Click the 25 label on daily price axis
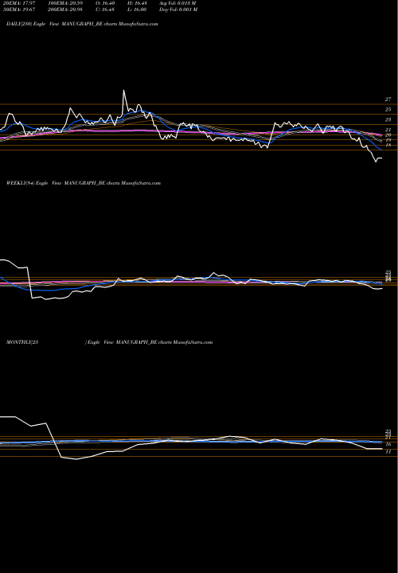The image size is (398, 573). [388, 110]
